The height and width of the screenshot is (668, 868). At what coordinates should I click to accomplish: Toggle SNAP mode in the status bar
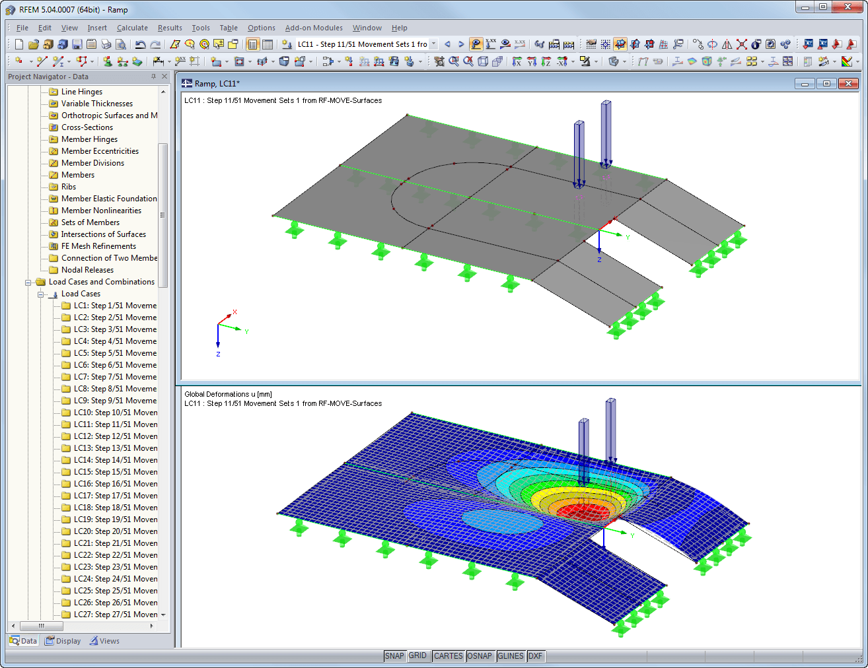[x=394, y=655]
